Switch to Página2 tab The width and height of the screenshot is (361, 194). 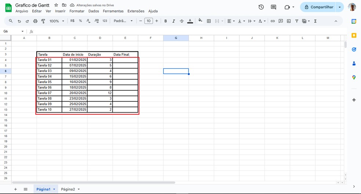tap(68, 189)
